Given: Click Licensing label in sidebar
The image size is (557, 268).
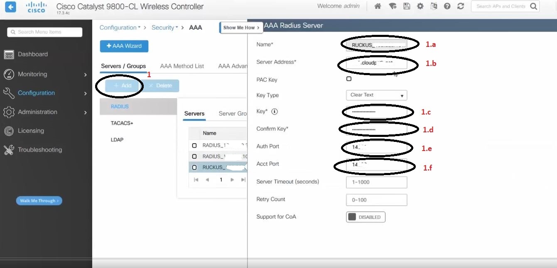Looking at the screenshot, I should pyautogui.click(x=31, y=131).
